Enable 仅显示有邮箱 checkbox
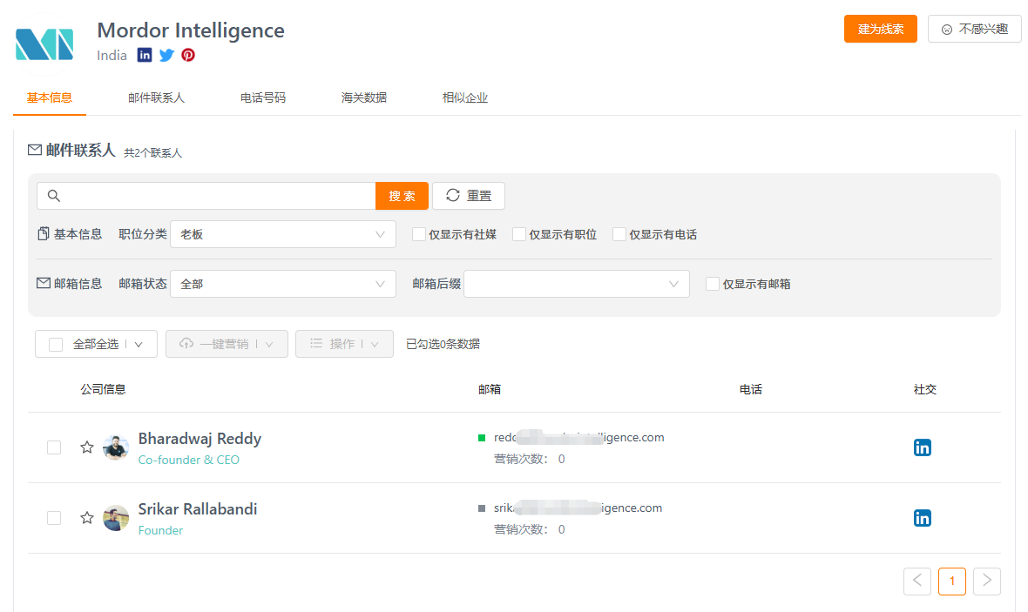The width and height of the screenshot is (1028, 612). pyautogui.click(x=713, y=284)
